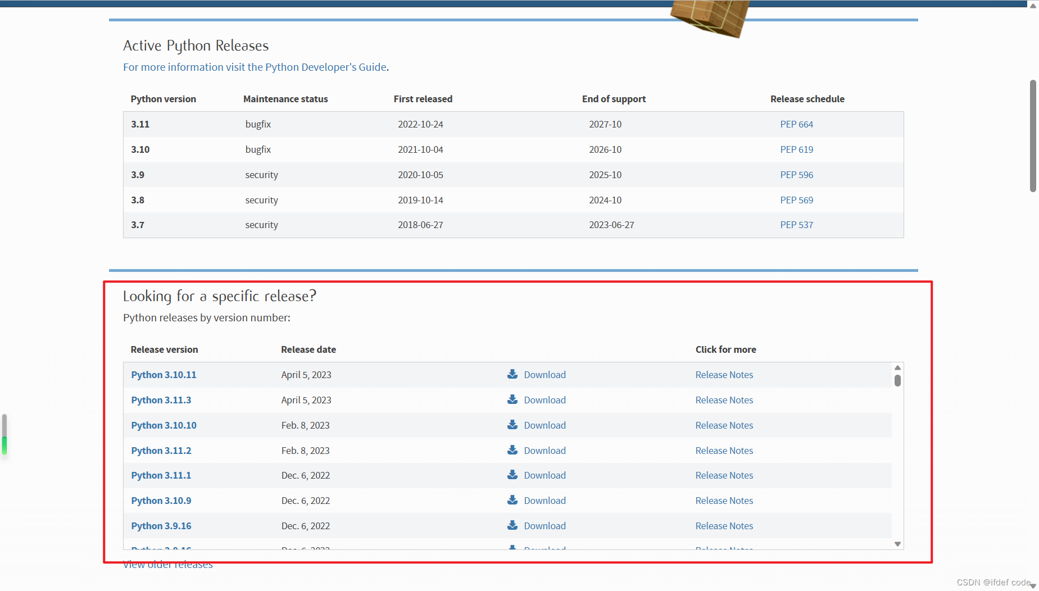Click the 2022-10-24 first released date
This screenshot has height=591, width=1039.
point(420,124)
